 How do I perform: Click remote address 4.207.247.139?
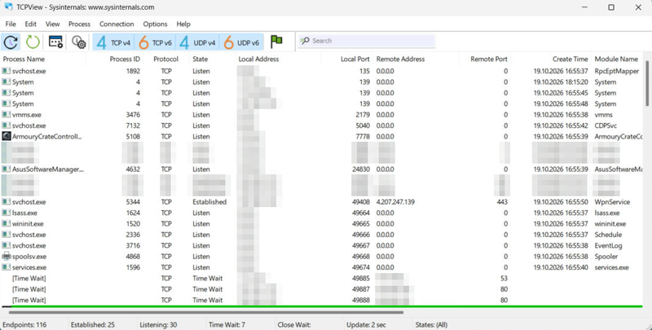tap(395, 202)
